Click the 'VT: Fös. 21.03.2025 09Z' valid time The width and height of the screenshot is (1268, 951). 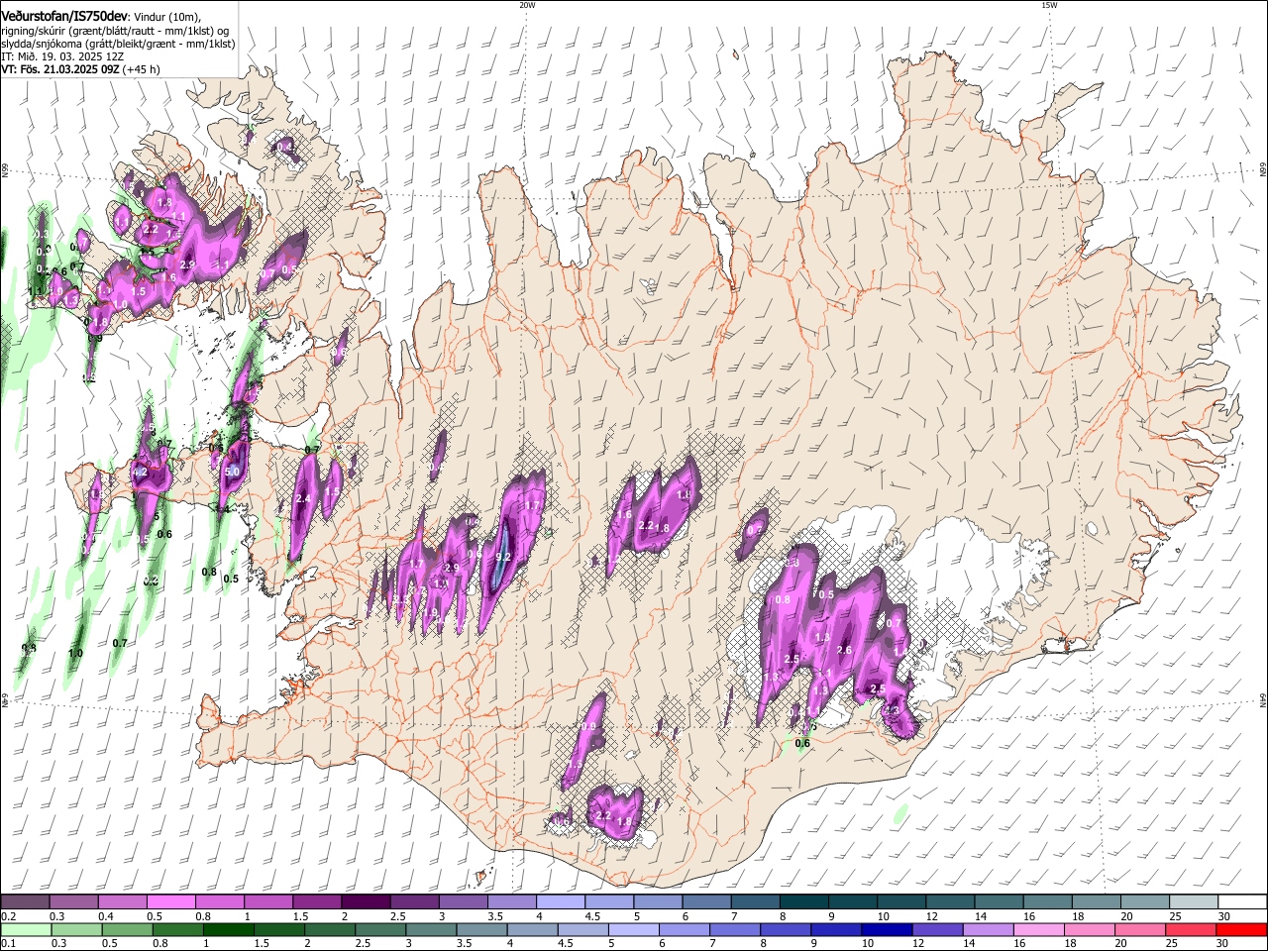click(60, 69)
